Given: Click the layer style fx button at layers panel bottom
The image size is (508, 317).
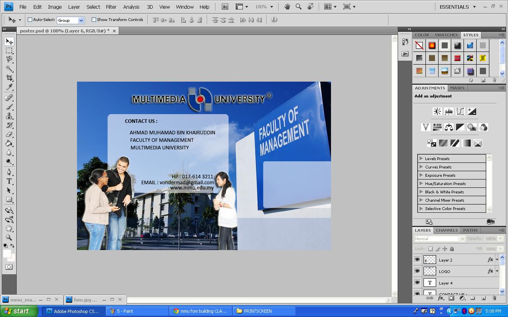Looking at the screenshot, I should click(x=440, y=298).
